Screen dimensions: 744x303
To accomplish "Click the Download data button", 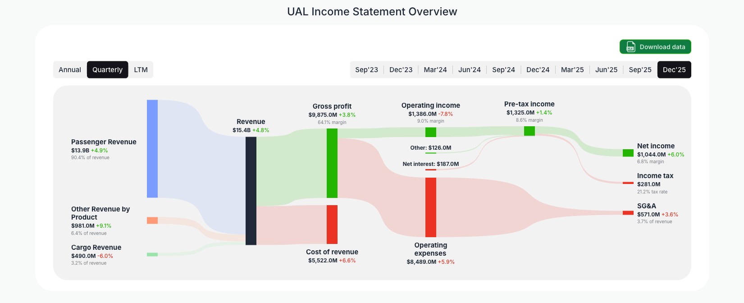I will pos(655,46).
